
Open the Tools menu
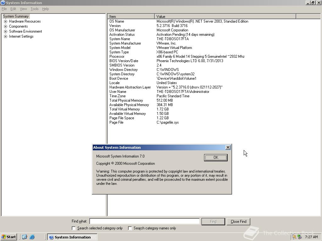point(35,9)
